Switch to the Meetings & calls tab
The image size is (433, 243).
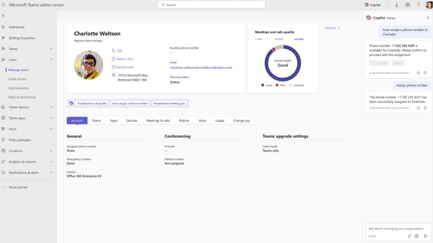click(x=158, y=121)
